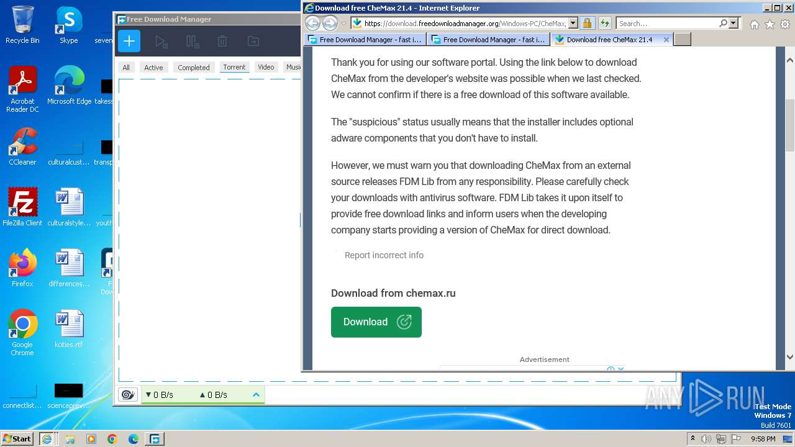Go back in Internet Explorer
This screenshot has width=795, height=447.
pos(312,24)
